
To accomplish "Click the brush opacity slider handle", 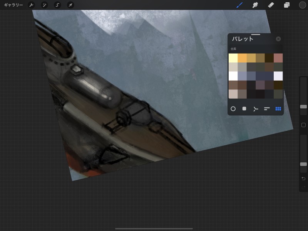I will 303,164.
